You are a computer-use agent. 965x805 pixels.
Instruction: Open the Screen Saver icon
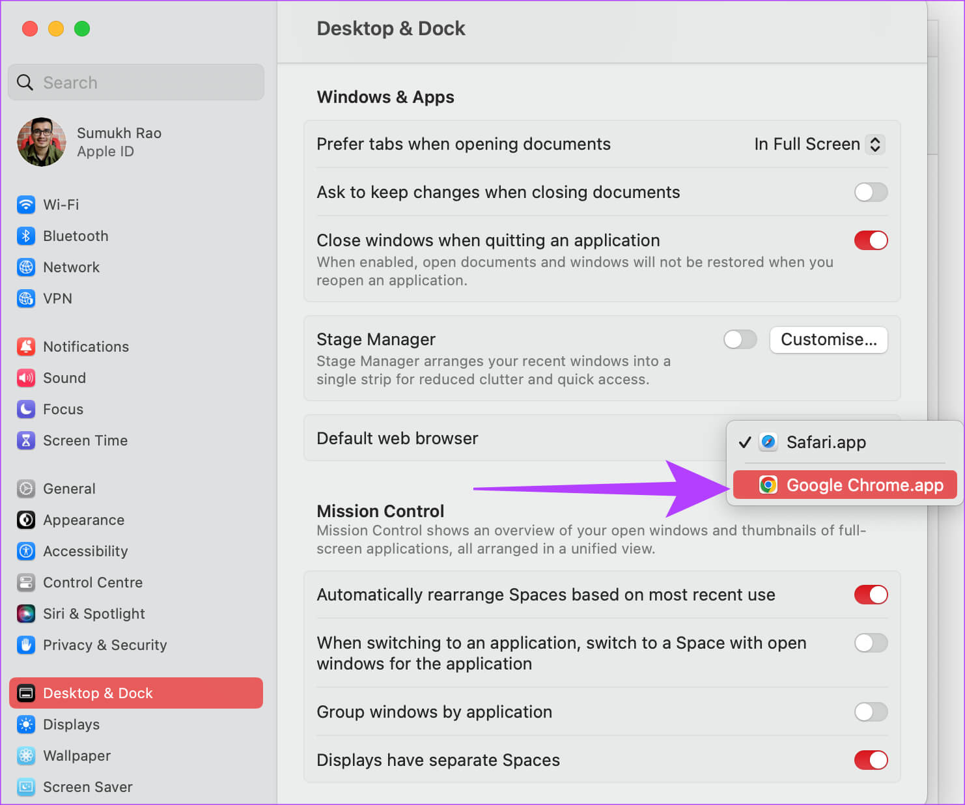(26, 787)
